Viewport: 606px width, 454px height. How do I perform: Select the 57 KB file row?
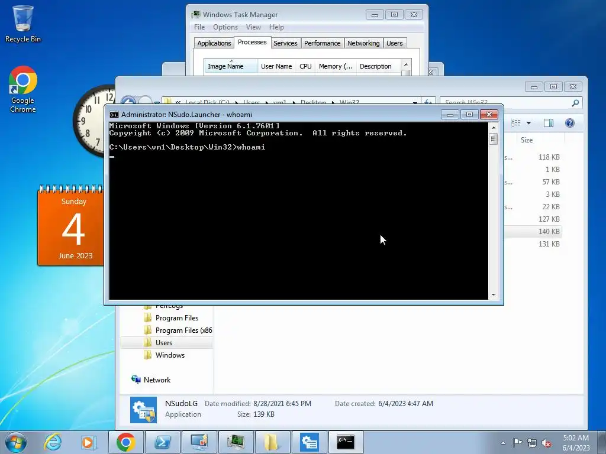tap(533, 182)
